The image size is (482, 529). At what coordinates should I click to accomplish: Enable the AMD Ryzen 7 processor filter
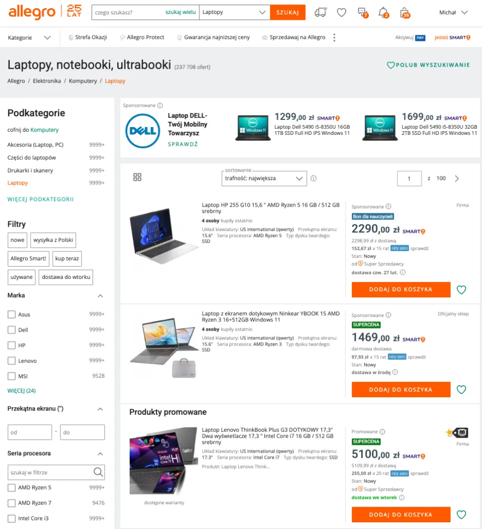pyautogui.click(x=11, y=503)
